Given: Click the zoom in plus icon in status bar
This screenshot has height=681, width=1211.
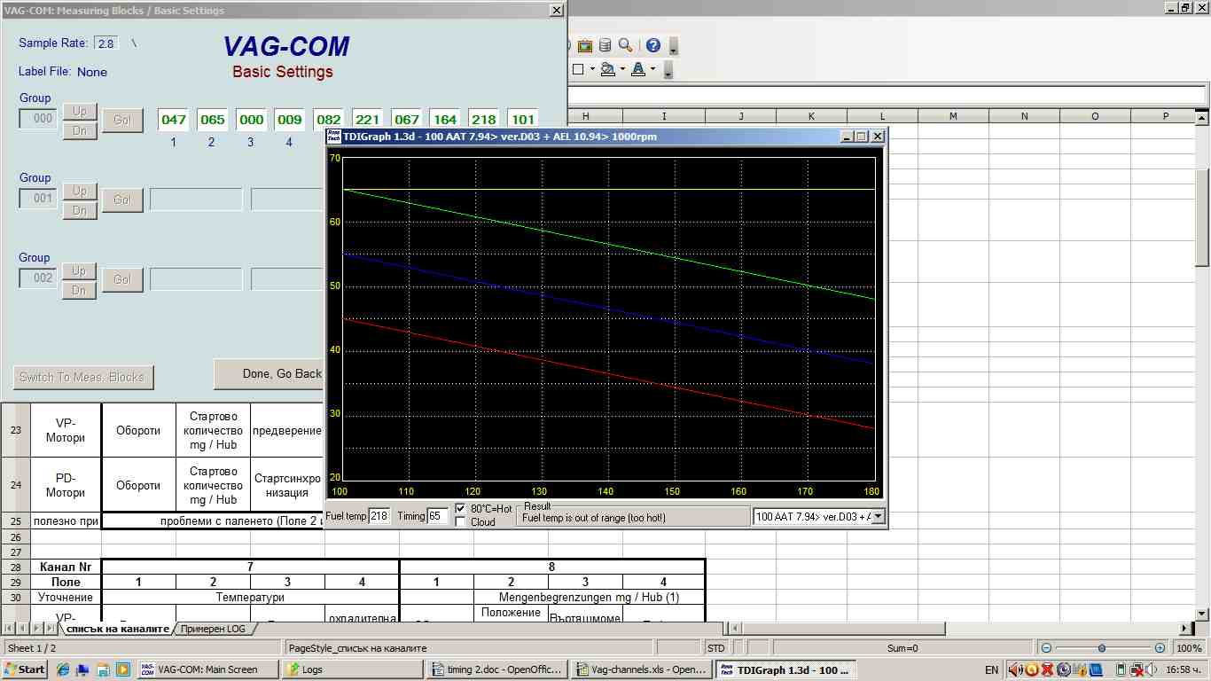Looking at the screenshot, I should pos(1160,648).
